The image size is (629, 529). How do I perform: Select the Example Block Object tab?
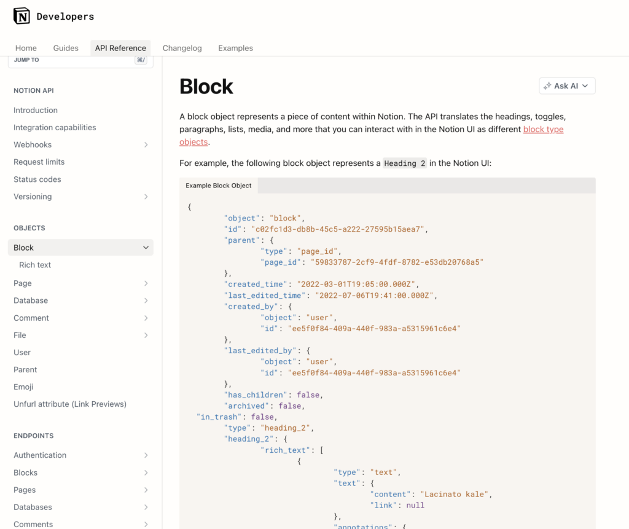click(x=219, y=186)
